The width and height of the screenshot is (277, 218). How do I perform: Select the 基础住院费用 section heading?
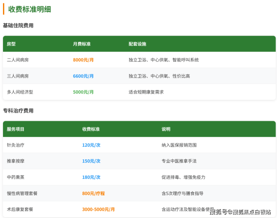18,25
